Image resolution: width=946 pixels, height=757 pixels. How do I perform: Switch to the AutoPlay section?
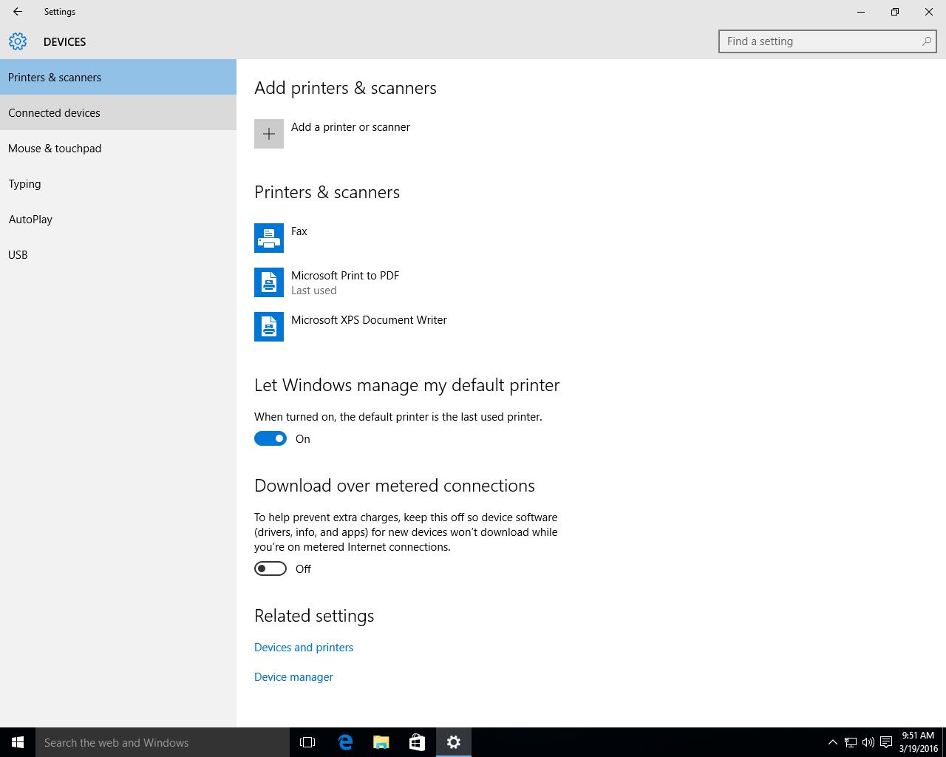point(118,219)
